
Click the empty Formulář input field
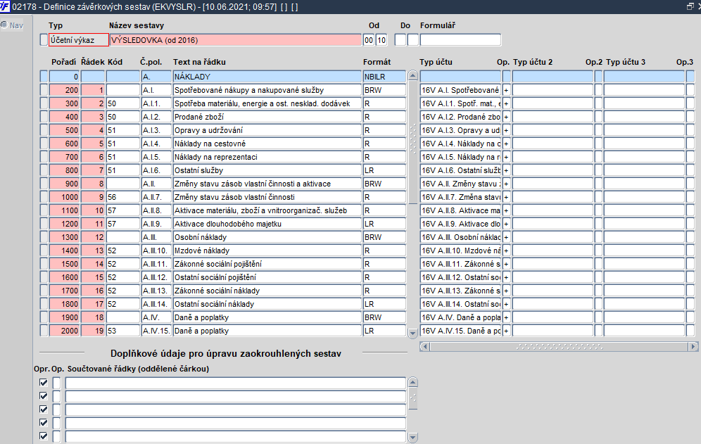tap(460, 40)
